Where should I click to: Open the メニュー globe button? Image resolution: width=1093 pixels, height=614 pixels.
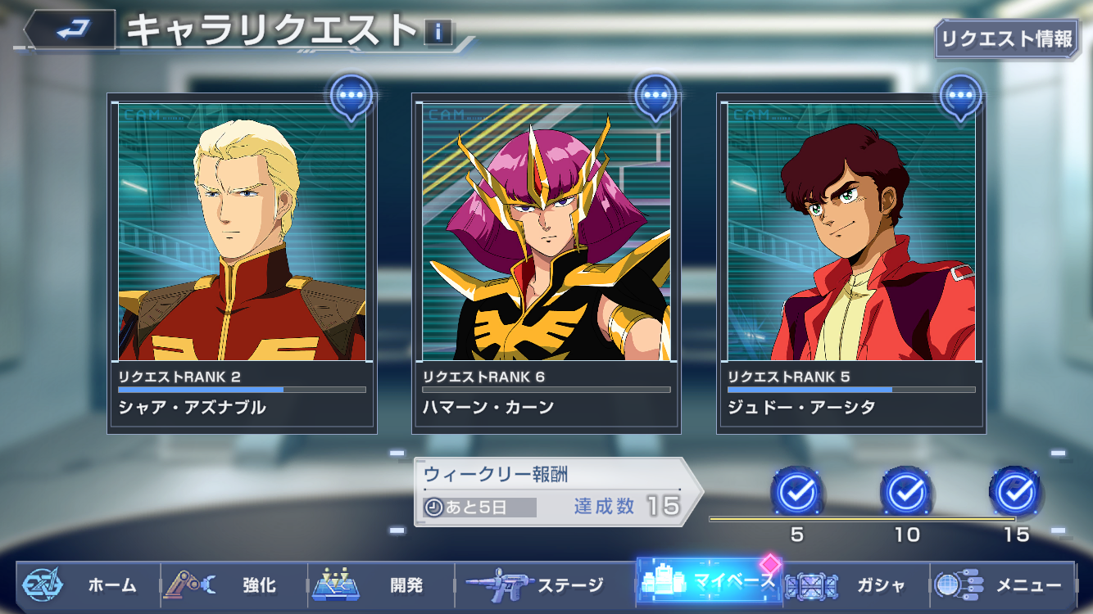(1002, 585)
